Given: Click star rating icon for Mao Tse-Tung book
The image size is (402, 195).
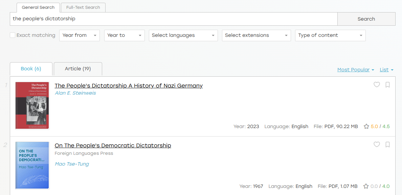Looking at the screenshot, I should tap(366, 186).
